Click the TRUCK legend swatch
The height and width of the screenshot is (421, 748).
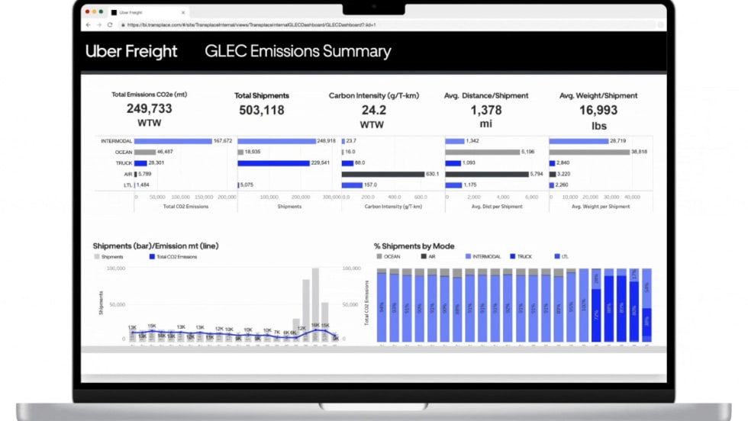coord(512,257)
